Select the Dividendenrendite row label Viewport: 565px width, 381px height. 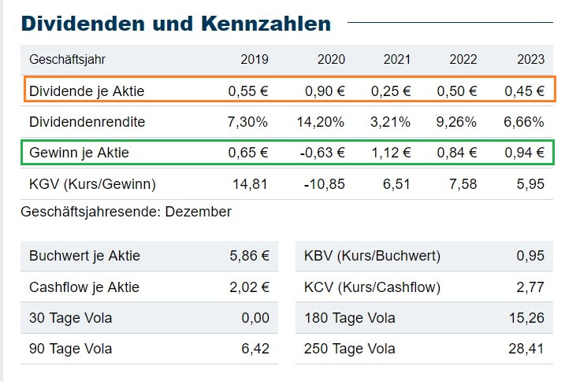coord(87,122)
